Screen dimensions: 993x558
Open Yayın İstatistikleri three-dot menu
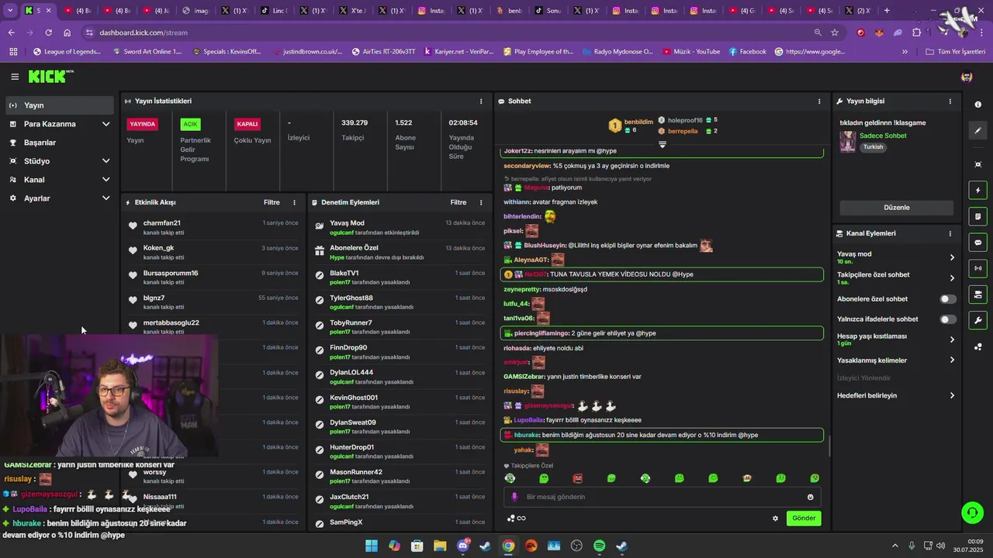click(481, 102)
